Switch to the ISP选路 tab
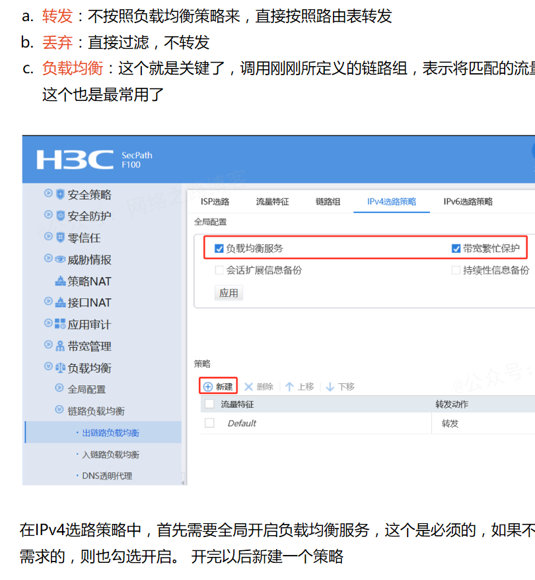 click(215, 202)
